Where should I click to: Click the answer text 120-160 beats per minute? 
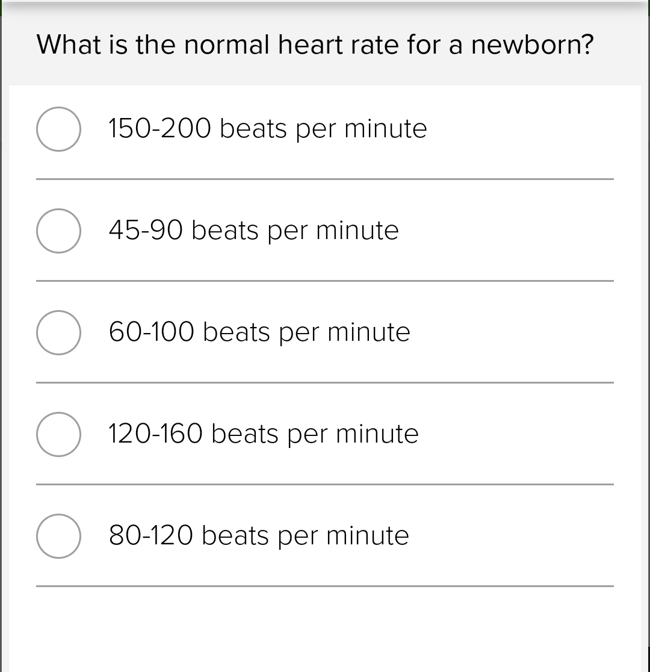pos(263,434)
